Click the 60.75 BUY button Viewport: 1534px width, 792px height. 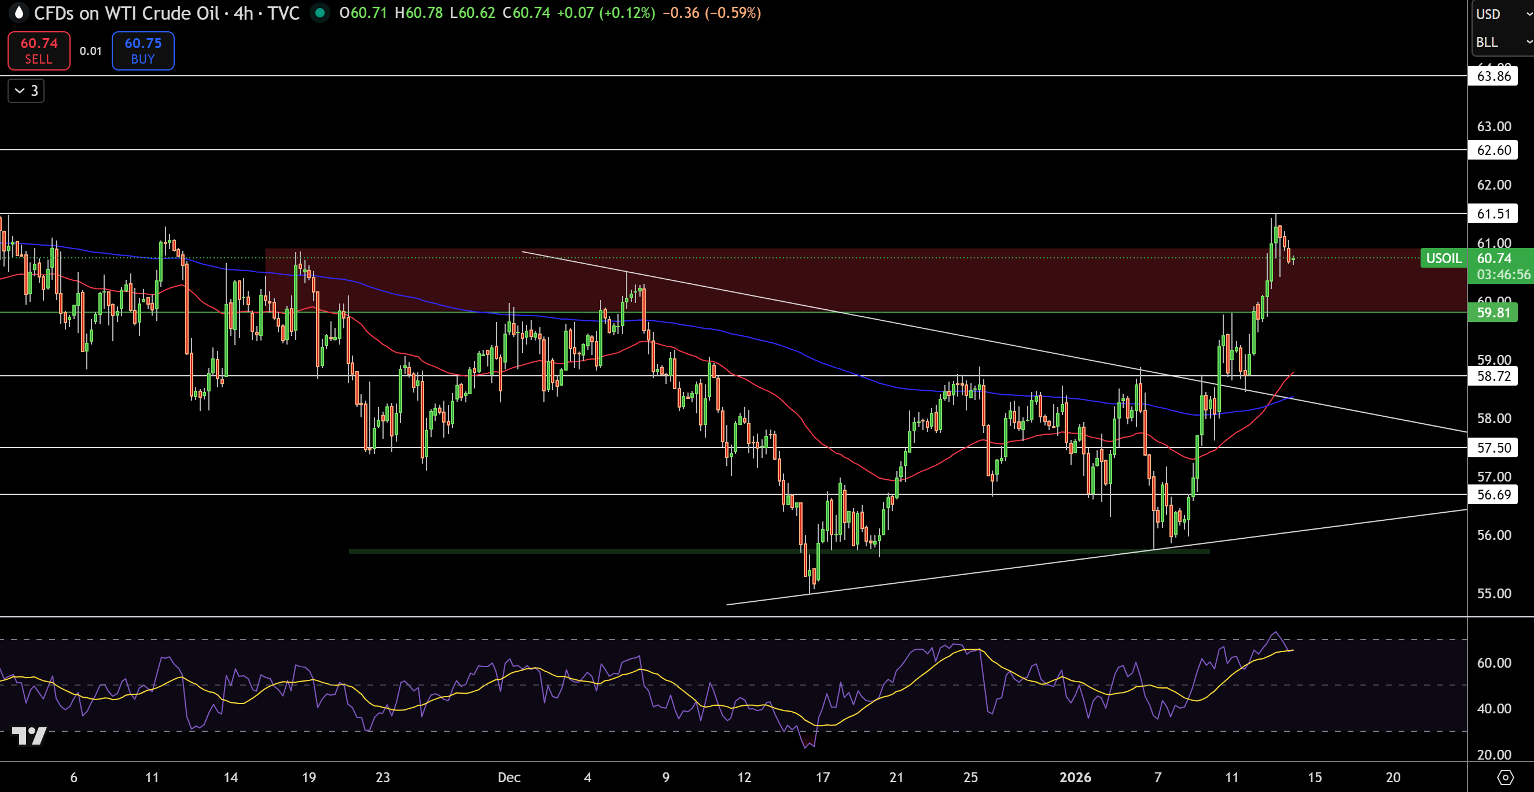[143, 50]
